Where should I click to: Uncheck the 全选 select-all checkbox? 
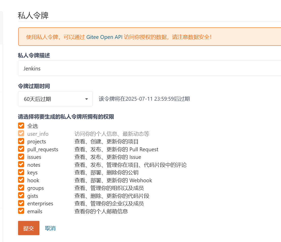coord(21,126)
